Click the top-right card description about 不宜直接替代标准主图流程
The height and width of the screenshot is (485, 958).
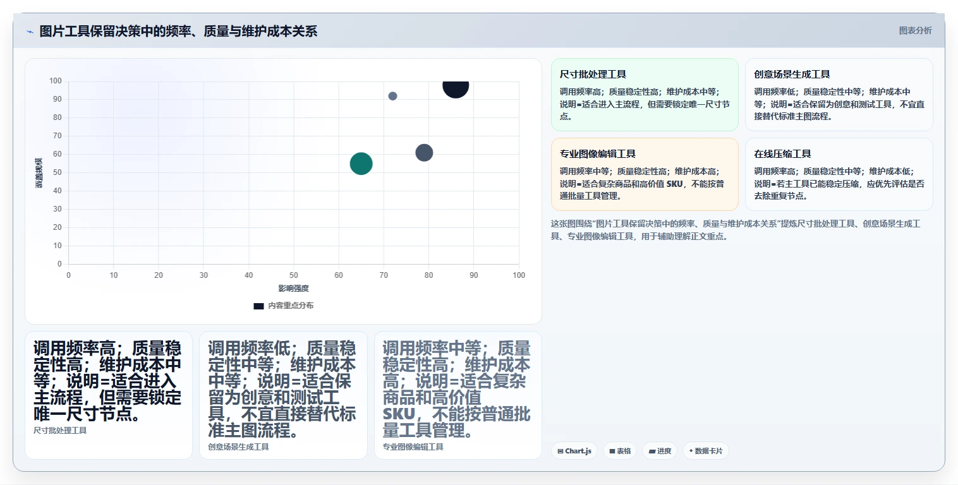pyautogui.click(x=839, y=104)
